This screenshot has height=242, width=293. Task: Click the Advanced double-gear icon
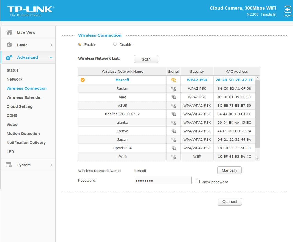9,58
